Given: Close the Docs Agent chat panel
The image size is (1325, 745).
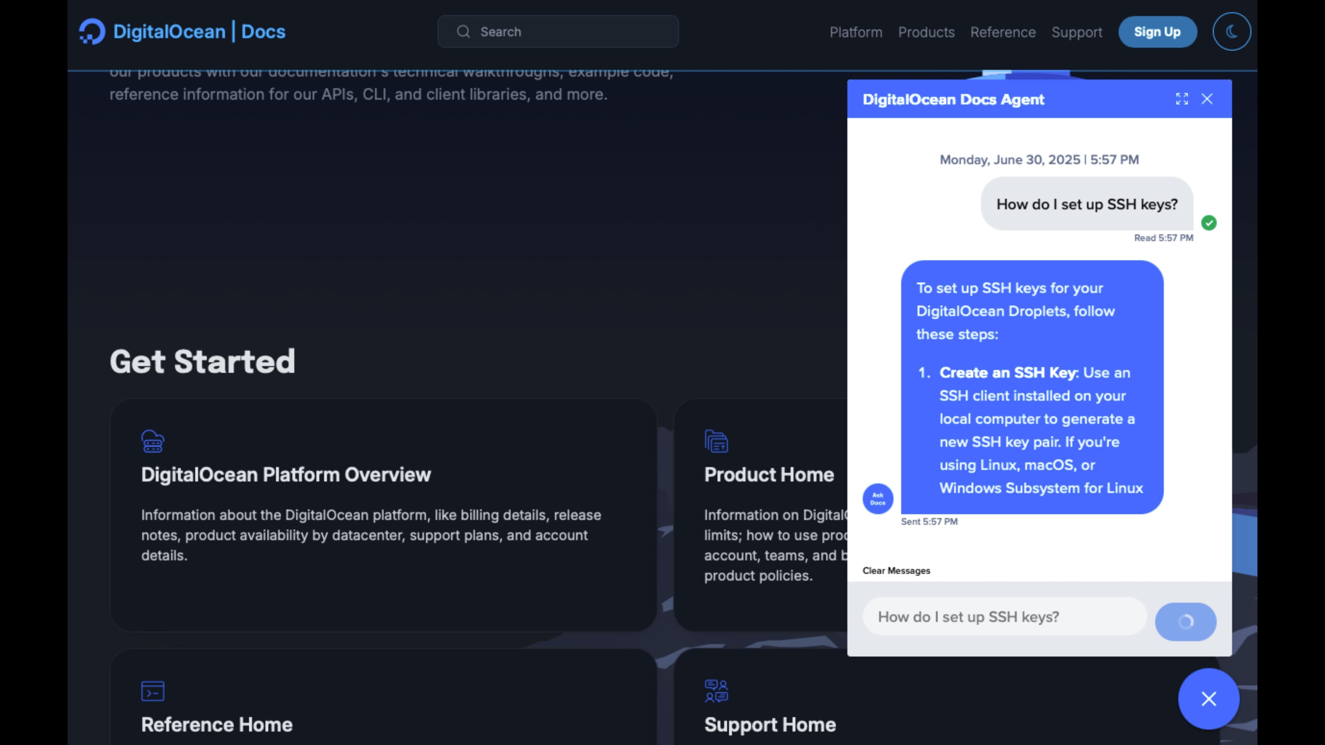Looking at the screenshot, I should (1207, 99).
